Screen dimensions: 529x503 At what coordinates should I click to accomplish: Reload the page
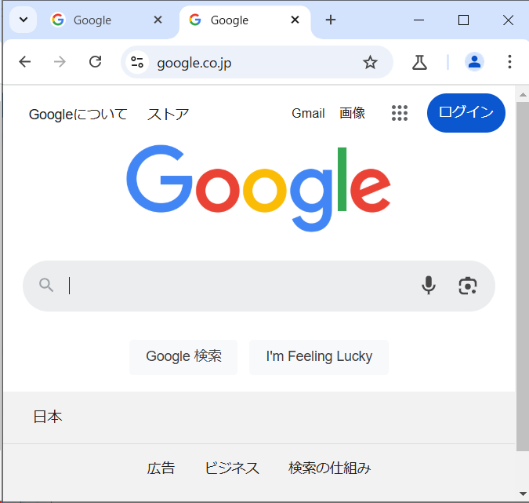(95, 62)
